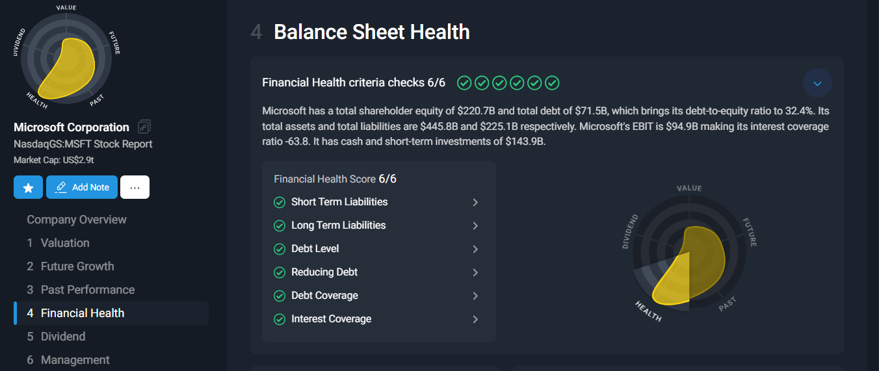Click the Add Note button
The height and width of the screenshot is (371, 879).
(x=82, y=187)
